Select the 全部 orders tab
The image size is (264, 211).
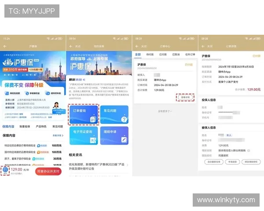[138, 55]
